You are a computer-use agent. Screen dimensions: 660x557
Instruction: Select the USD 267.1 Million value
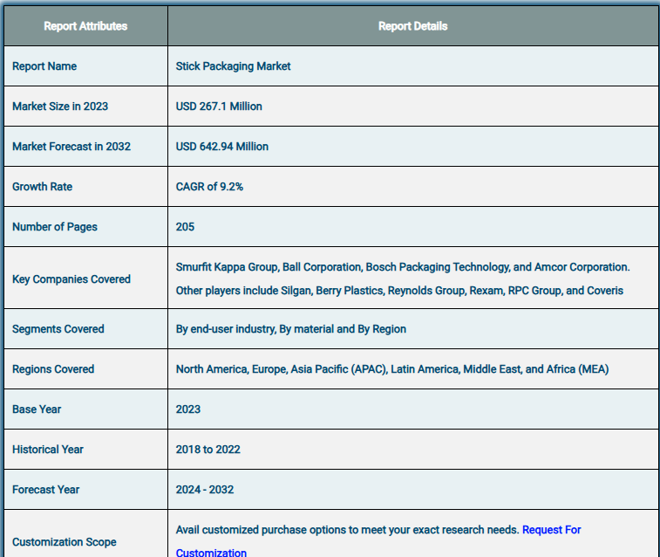(219, 107)
